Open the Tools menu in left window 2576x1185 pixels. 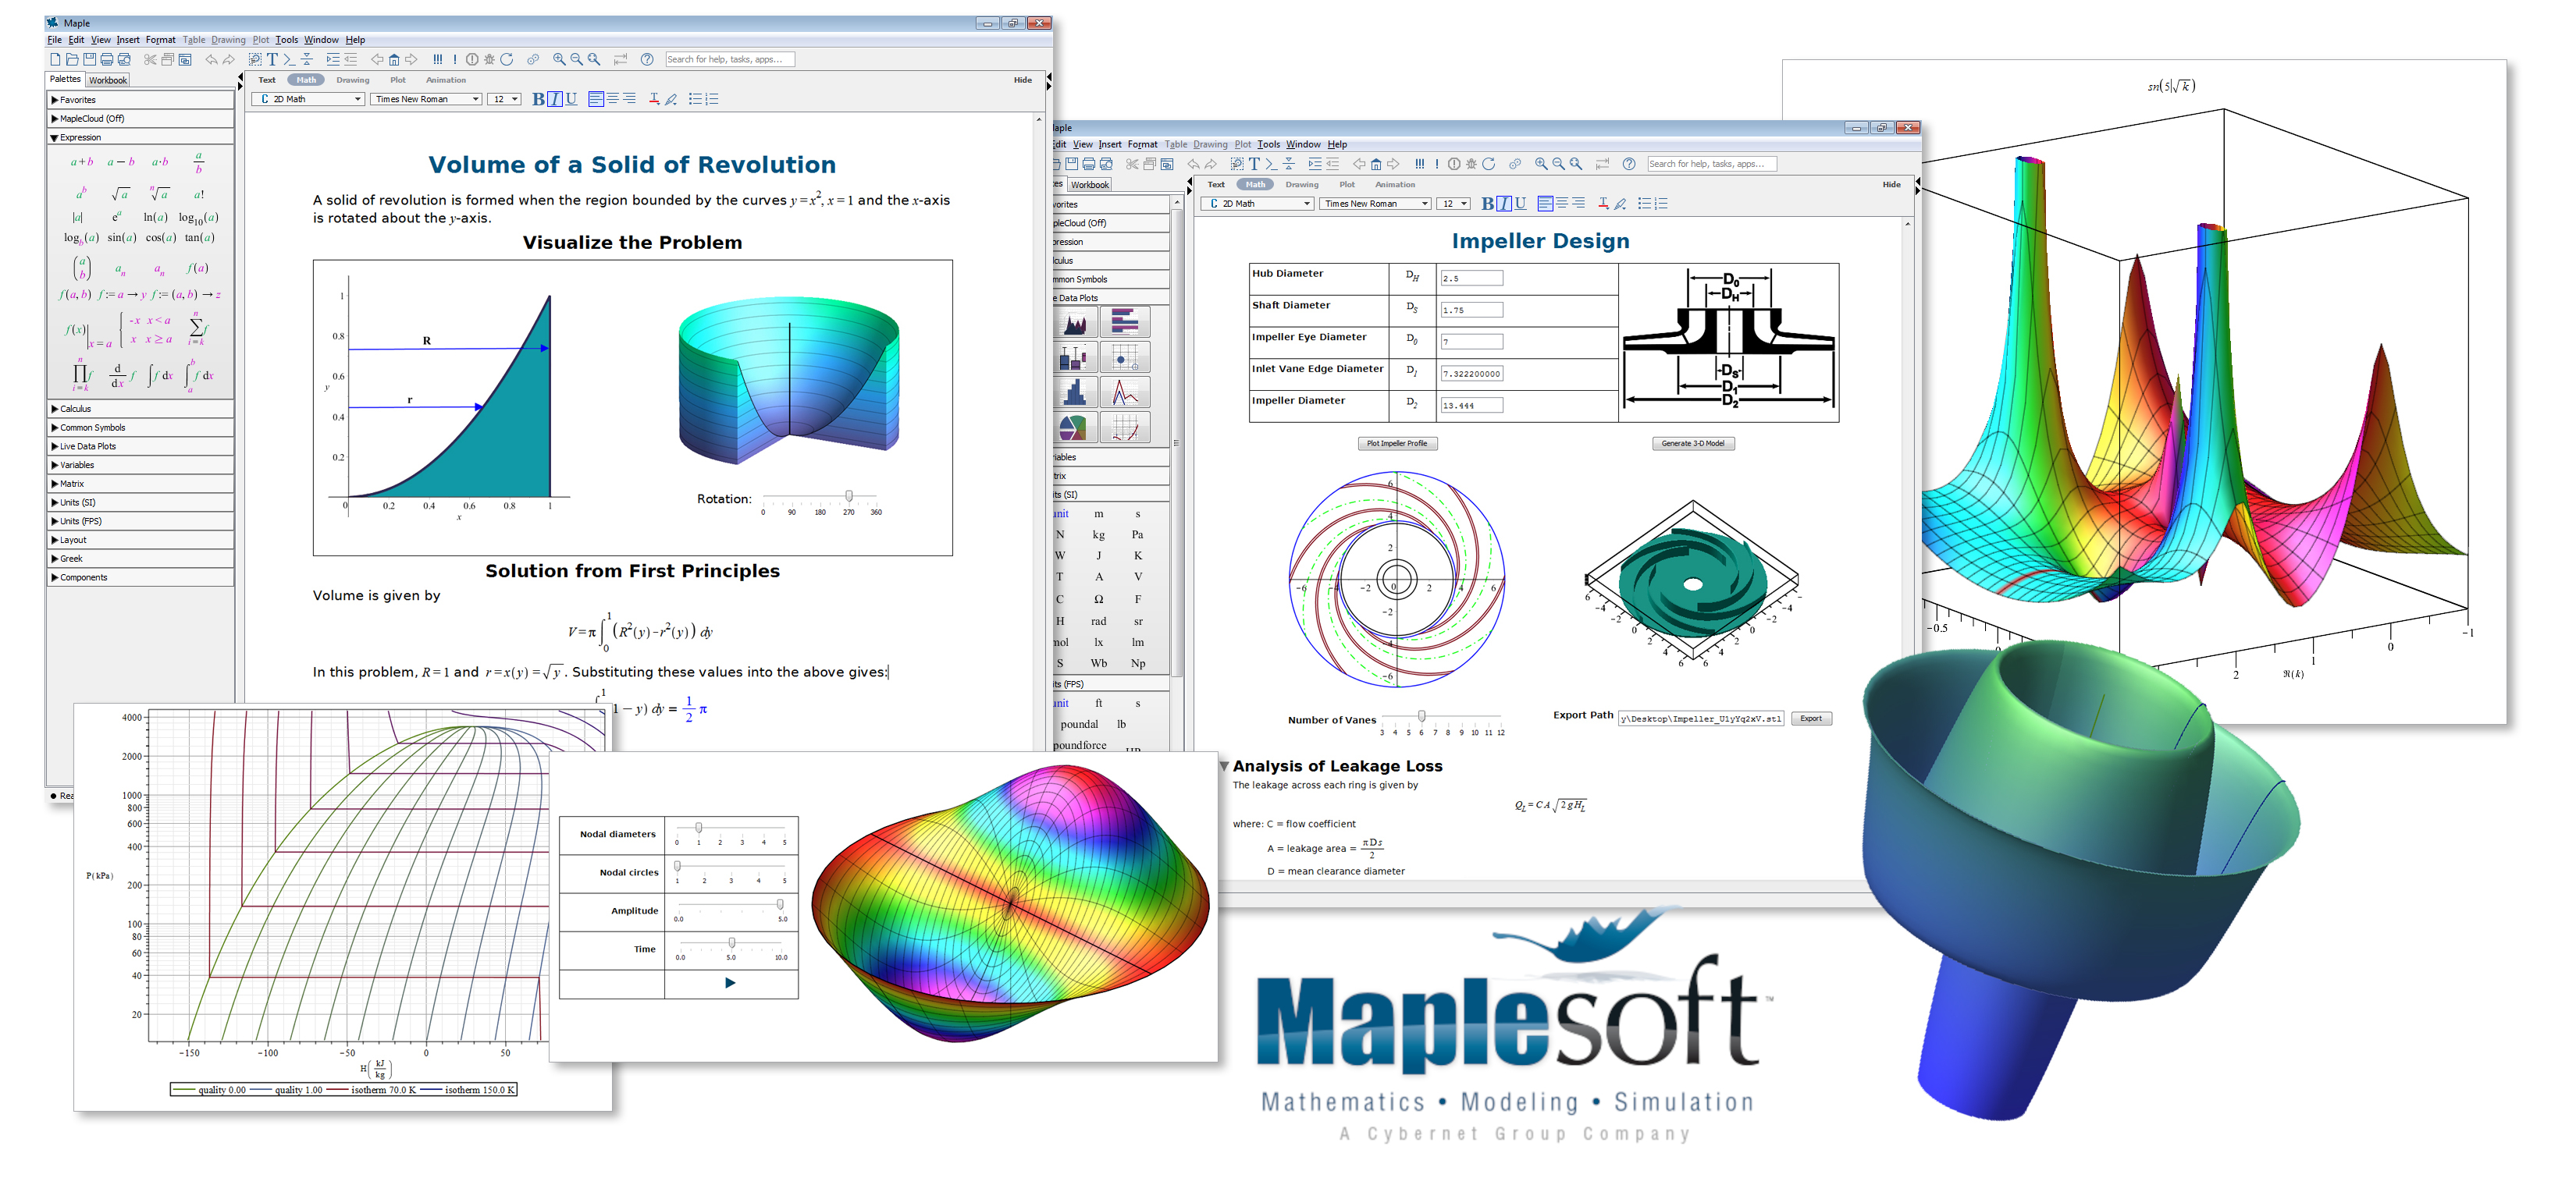(287, 40)
